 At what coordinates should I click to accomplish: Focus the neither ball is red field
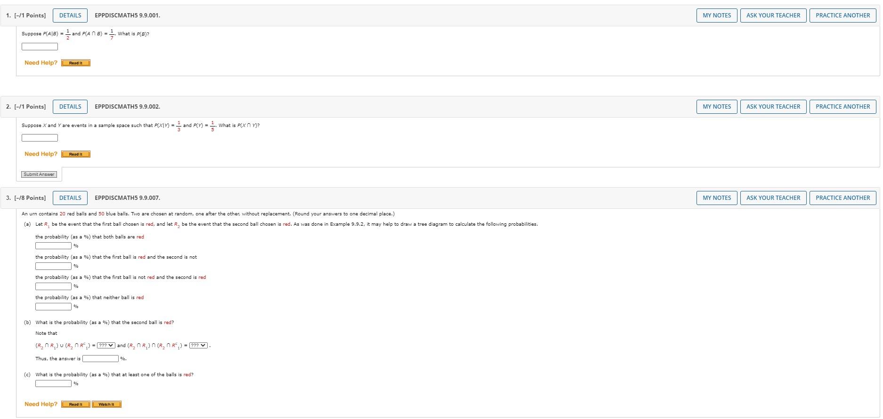[x=53, y=306]
